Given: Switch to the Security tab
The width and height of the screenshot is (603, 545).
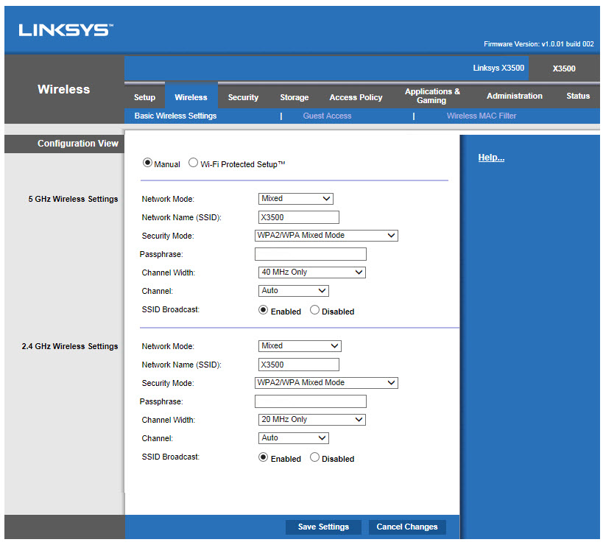Looking at the screenshot, I should pos(243,97).
